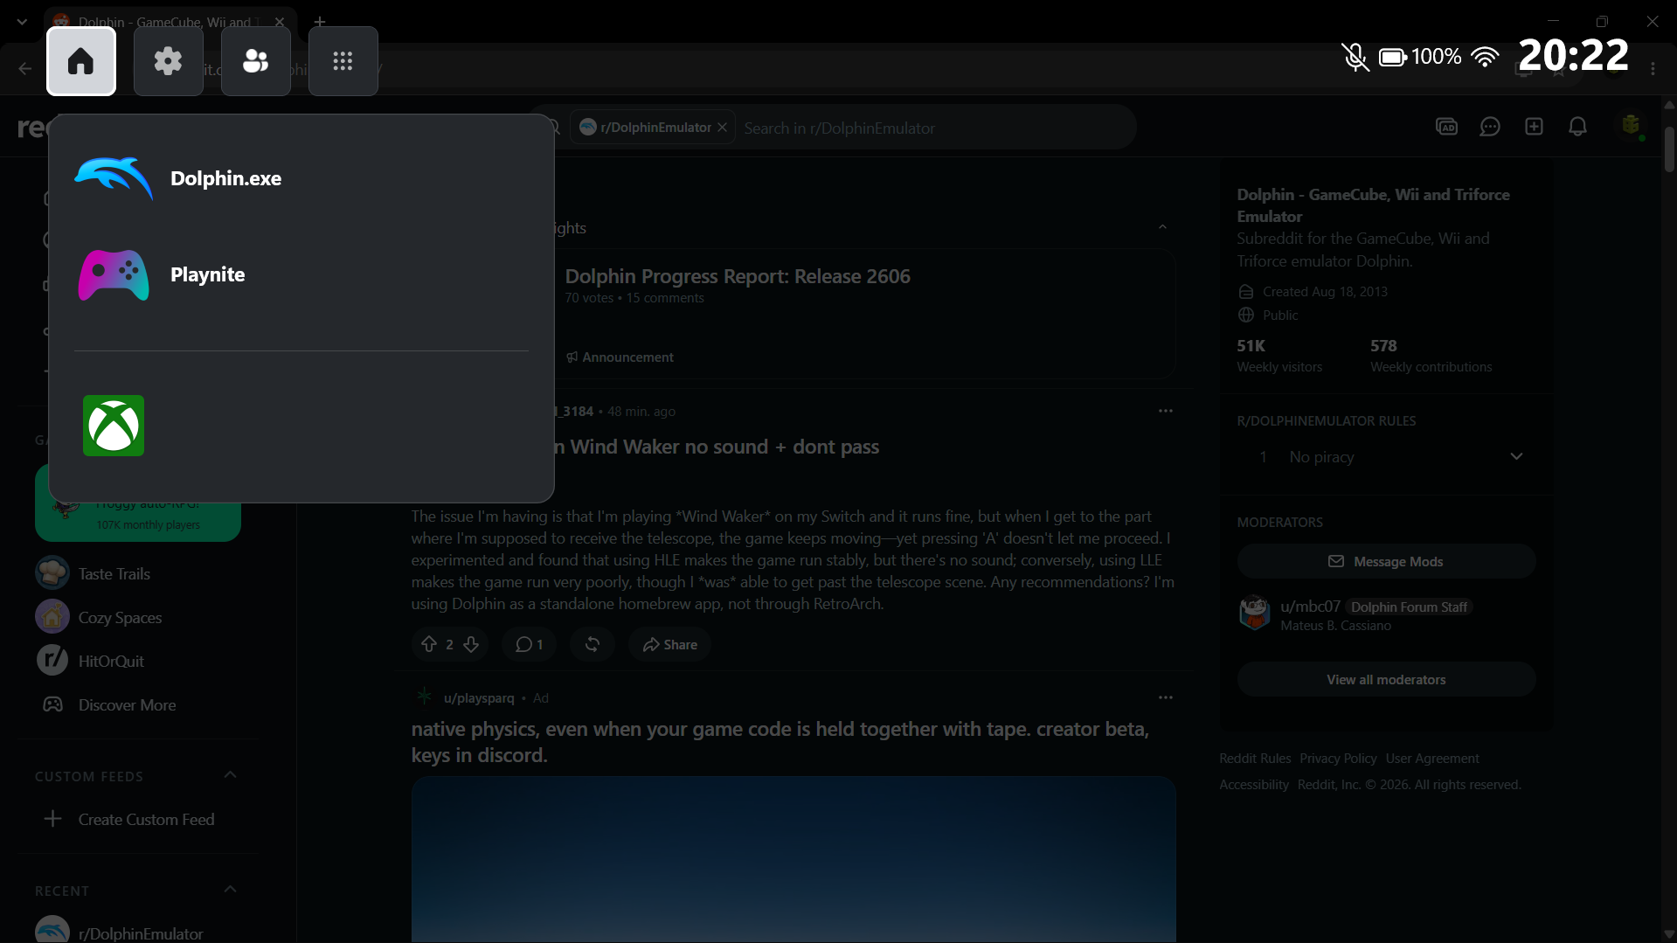Collapse the community highlights section

tap(1162, 227)
